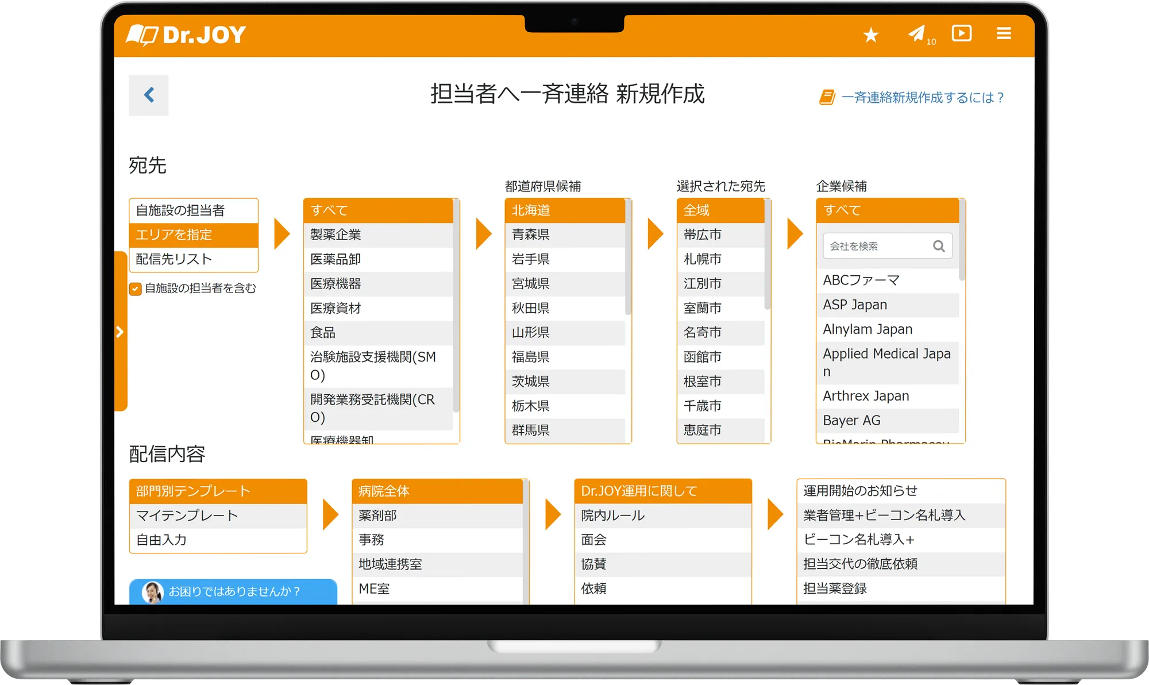This screenshot has width=1149, height=685.
Task: Click the back arrow button
Action: tap(149, 95)
